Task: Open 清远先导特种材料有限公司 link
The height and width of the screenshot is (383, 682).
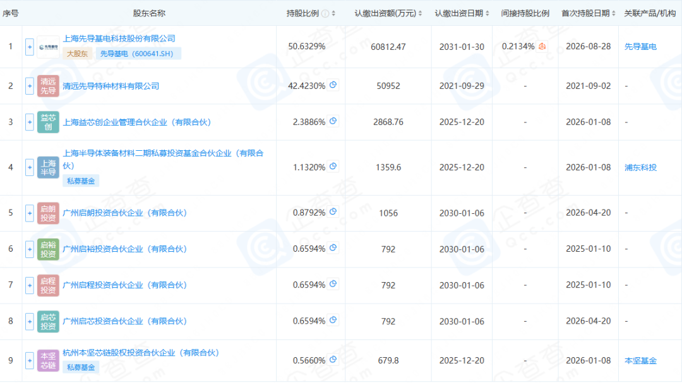Action: (x=111, y=86)
